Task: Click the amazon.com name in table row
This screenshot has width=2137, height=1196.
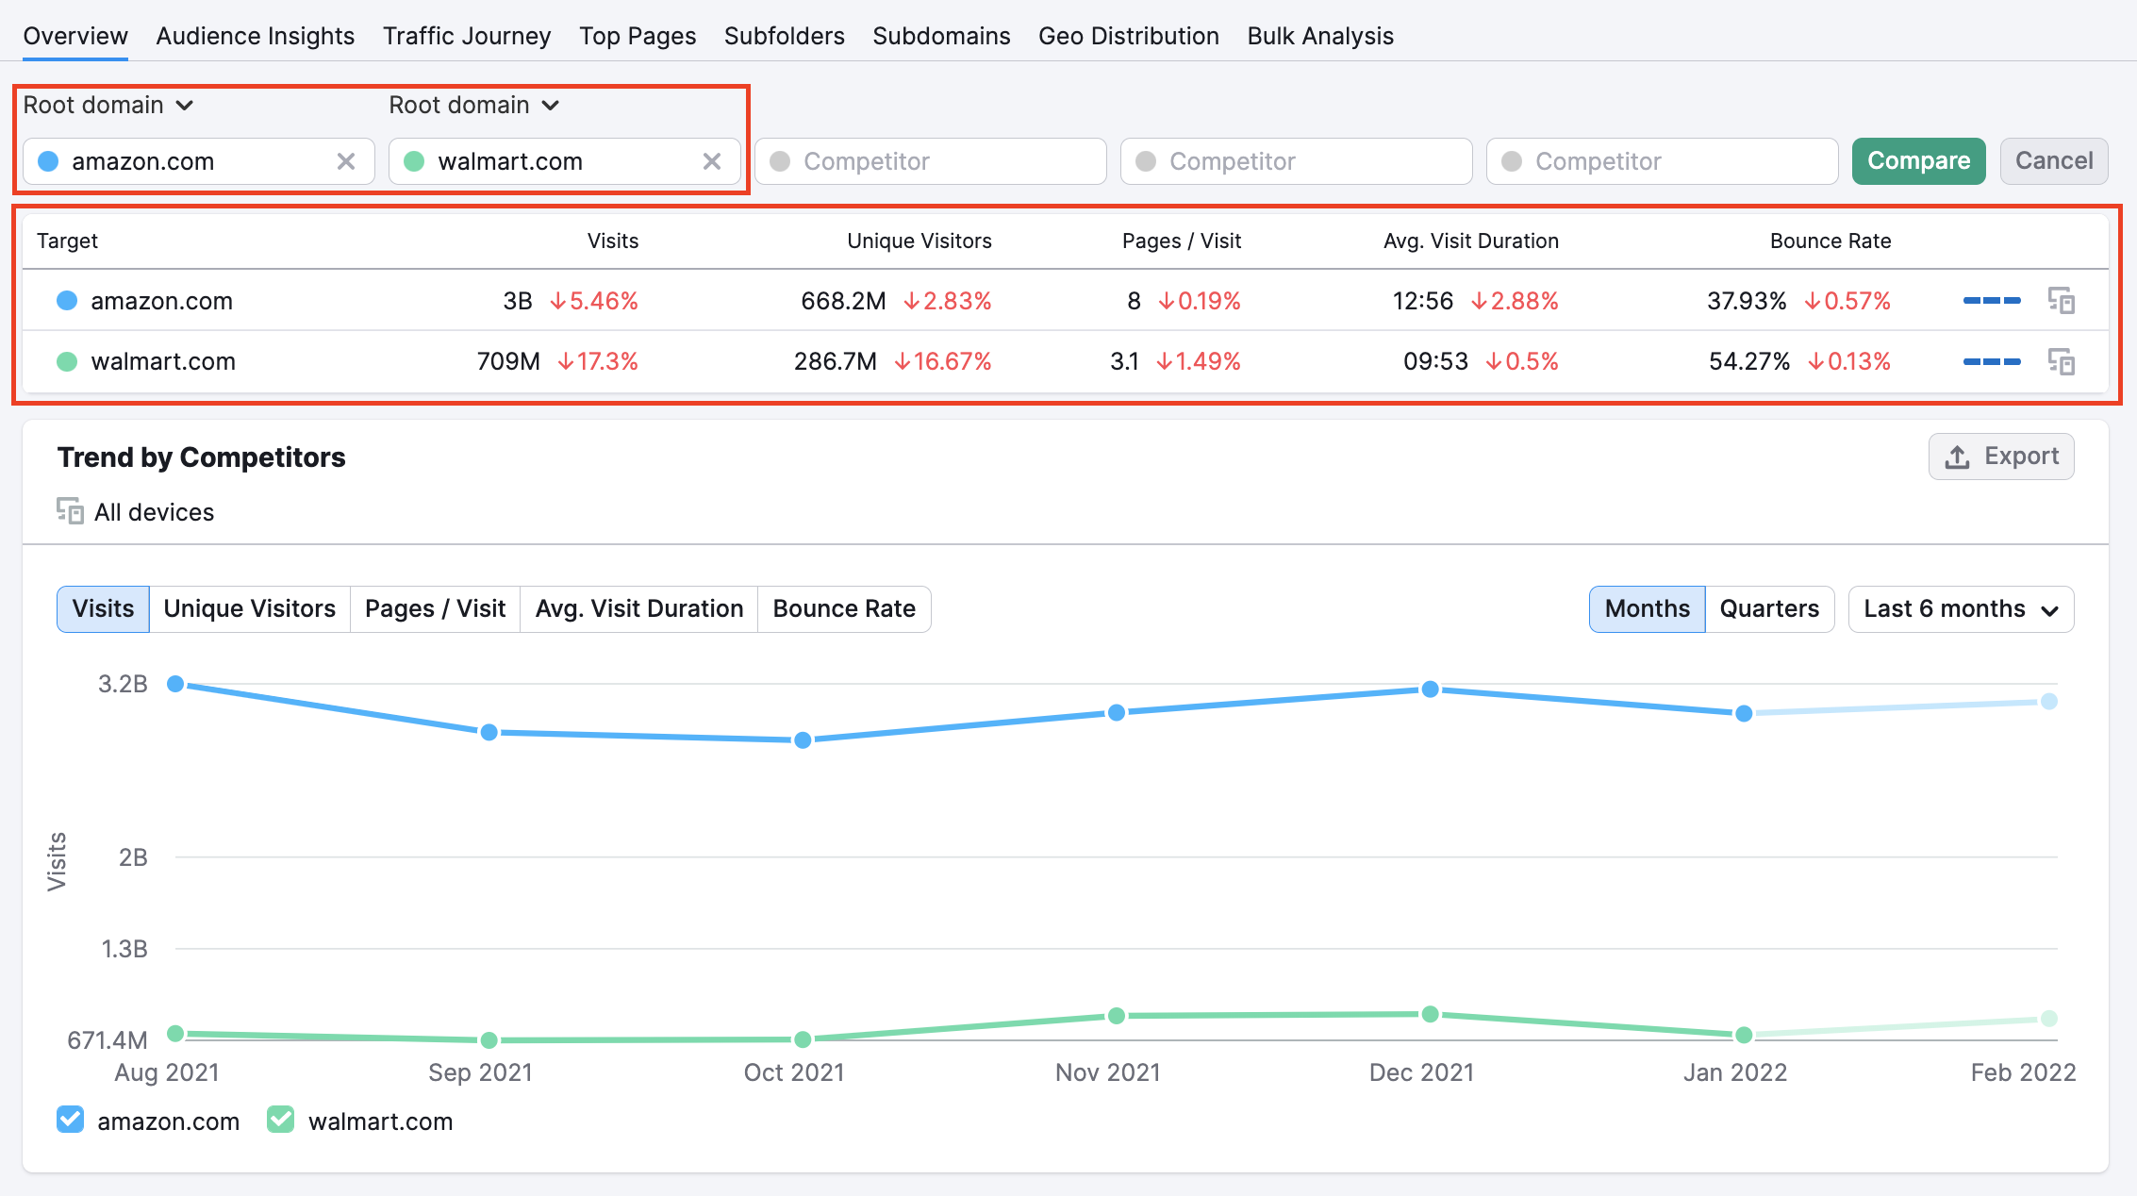Action: point(161,301)
